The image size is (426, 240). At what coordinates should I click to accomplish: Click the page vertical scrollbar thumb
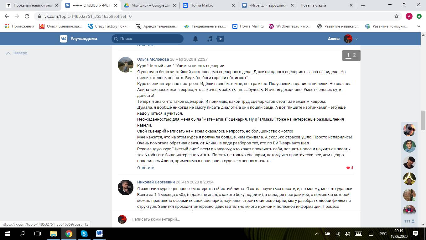coord(423,120)
